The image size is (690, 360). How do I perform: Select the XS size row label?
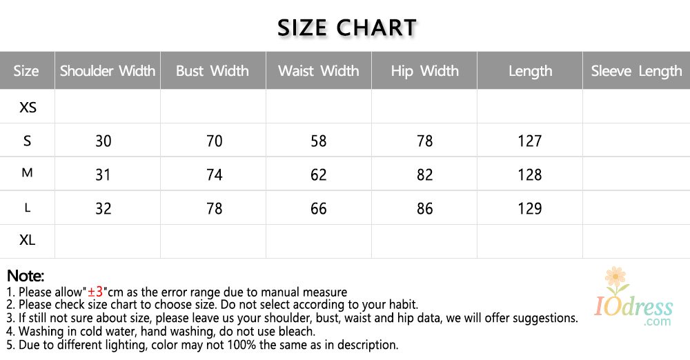point(28,107)
